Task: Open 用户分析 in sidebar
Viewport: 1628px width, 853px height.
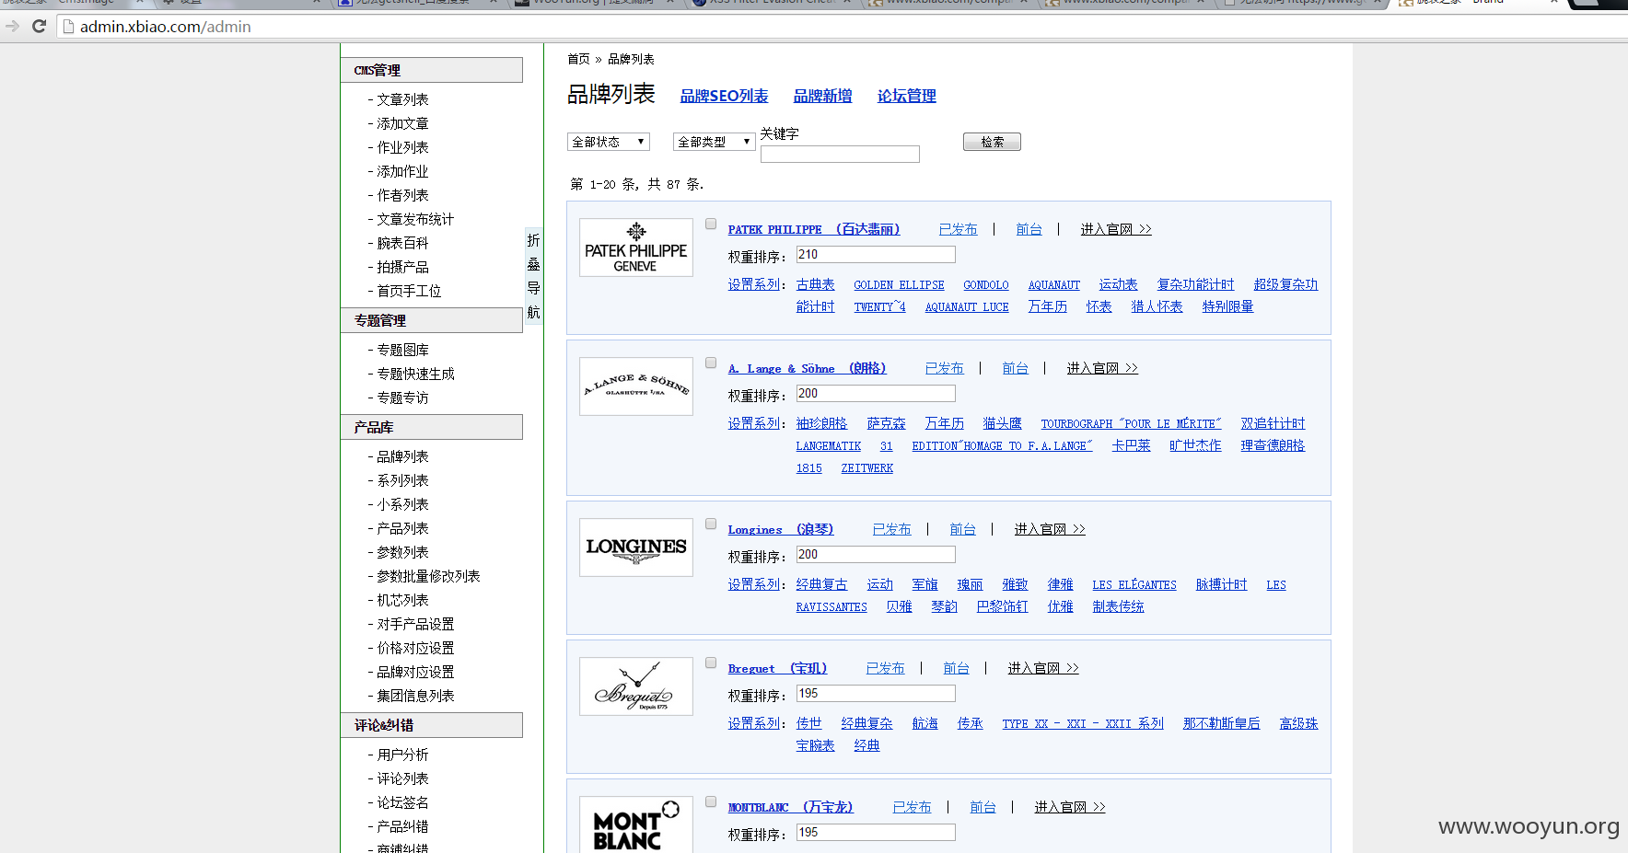Action: tap(402, 755)
